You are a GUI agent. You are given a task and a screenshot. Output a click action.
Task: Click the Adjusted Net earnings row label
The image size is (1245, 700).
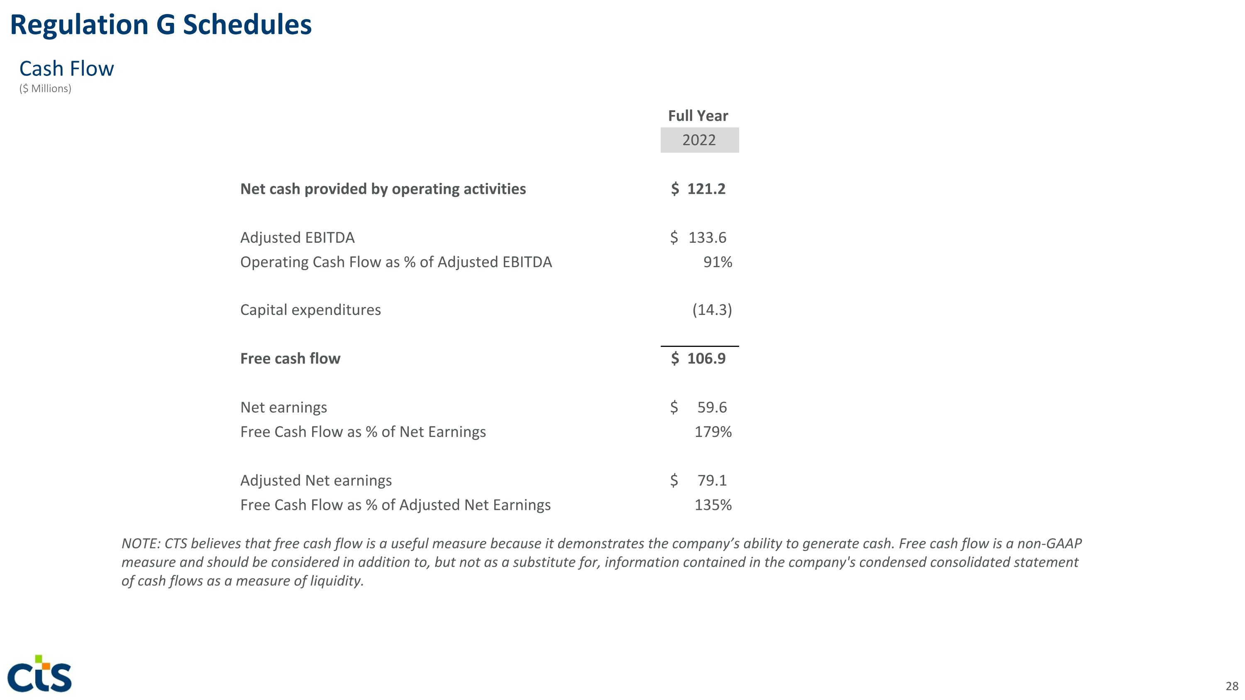point(315,480)
